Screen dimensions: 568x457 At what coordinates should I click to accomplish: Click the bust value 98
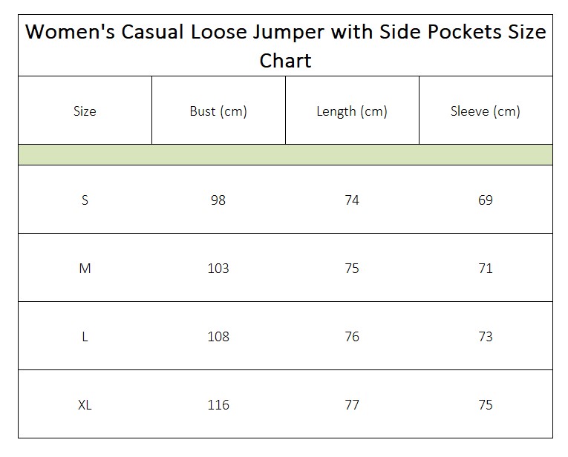point(218,200)
